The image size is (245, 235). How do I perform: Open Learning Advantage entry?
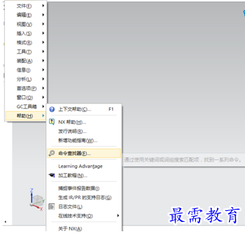tap(84, 166)
